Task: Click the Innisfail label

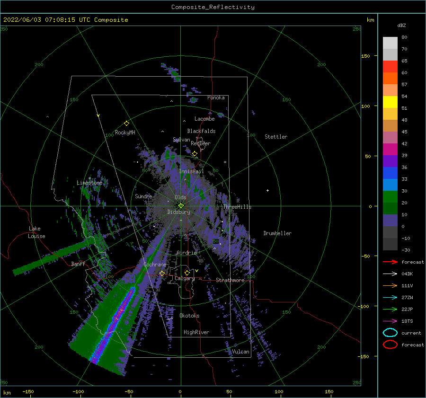Action: 191,171
